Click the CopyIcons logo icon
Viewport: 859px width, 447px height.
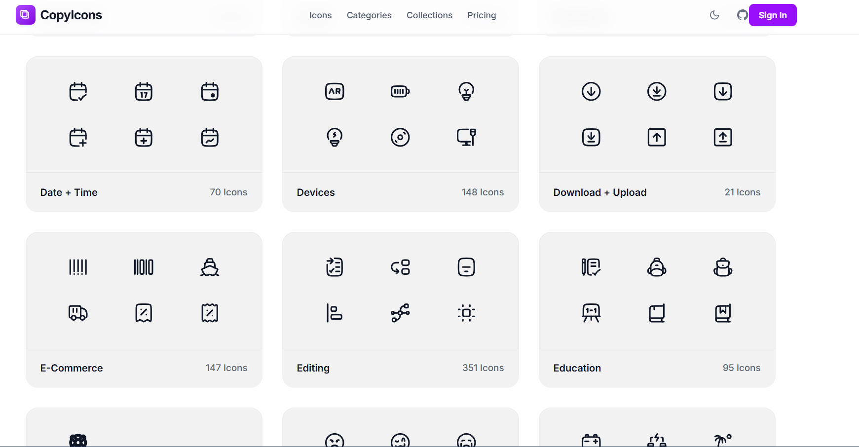25,15
